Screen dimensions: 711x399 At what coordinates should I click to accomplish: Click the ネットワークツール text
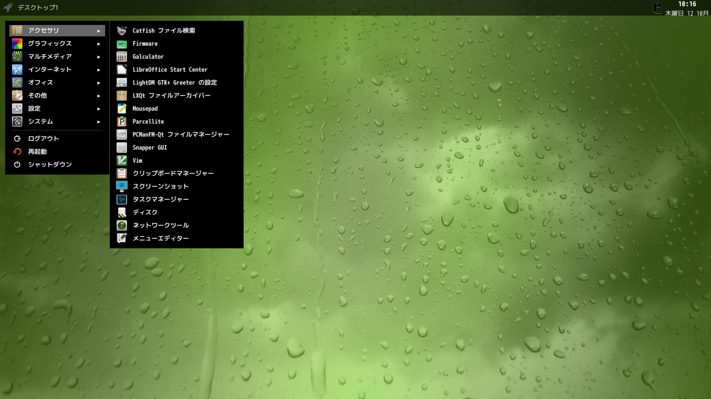(161, 225)
